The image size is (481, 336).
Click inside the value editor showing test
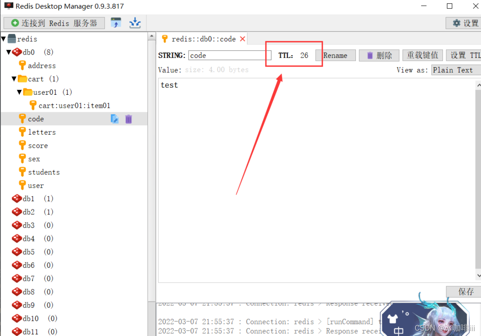pos(316,180)
